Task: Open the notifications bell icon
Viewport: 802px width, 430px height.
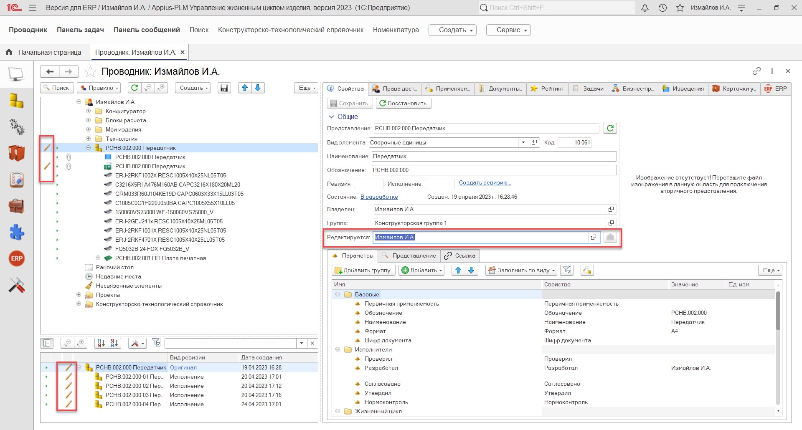Action: (x=645, y=8)
